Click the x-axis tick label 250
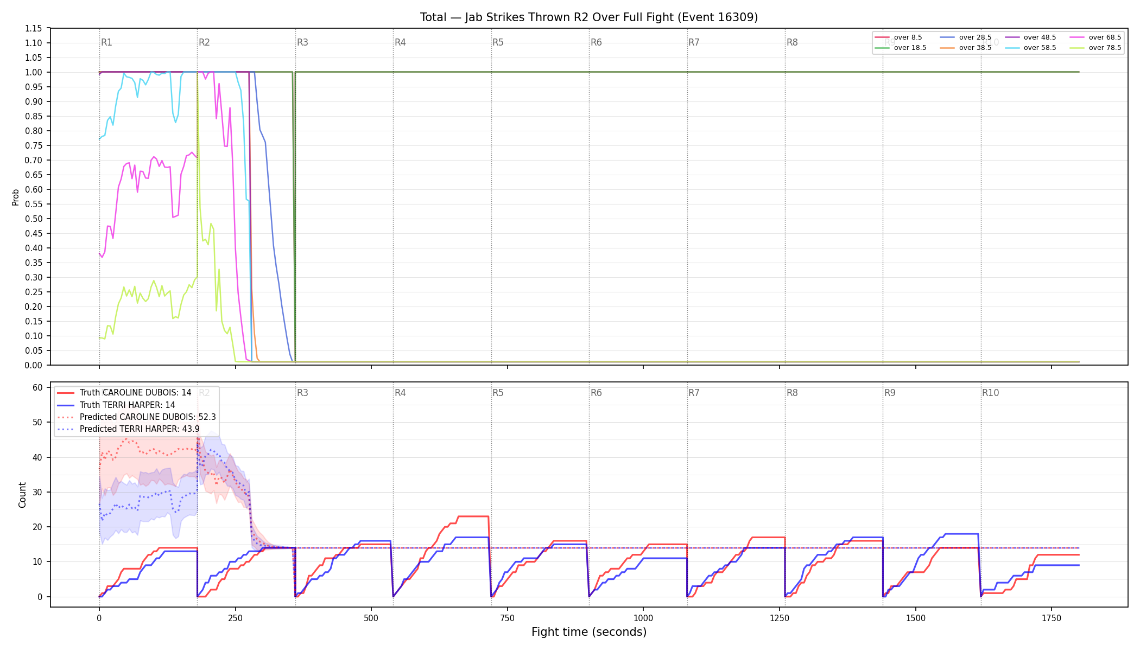Screen dimensions: 1140x651 click(235, 618)
